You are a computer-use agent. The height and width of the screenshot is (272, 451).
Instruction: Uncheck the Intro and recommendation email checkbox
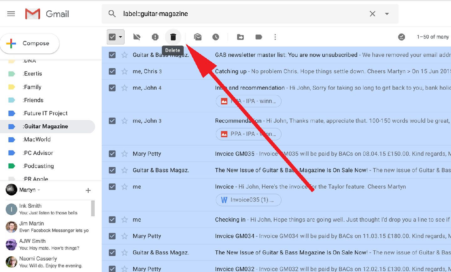(112, 88)
